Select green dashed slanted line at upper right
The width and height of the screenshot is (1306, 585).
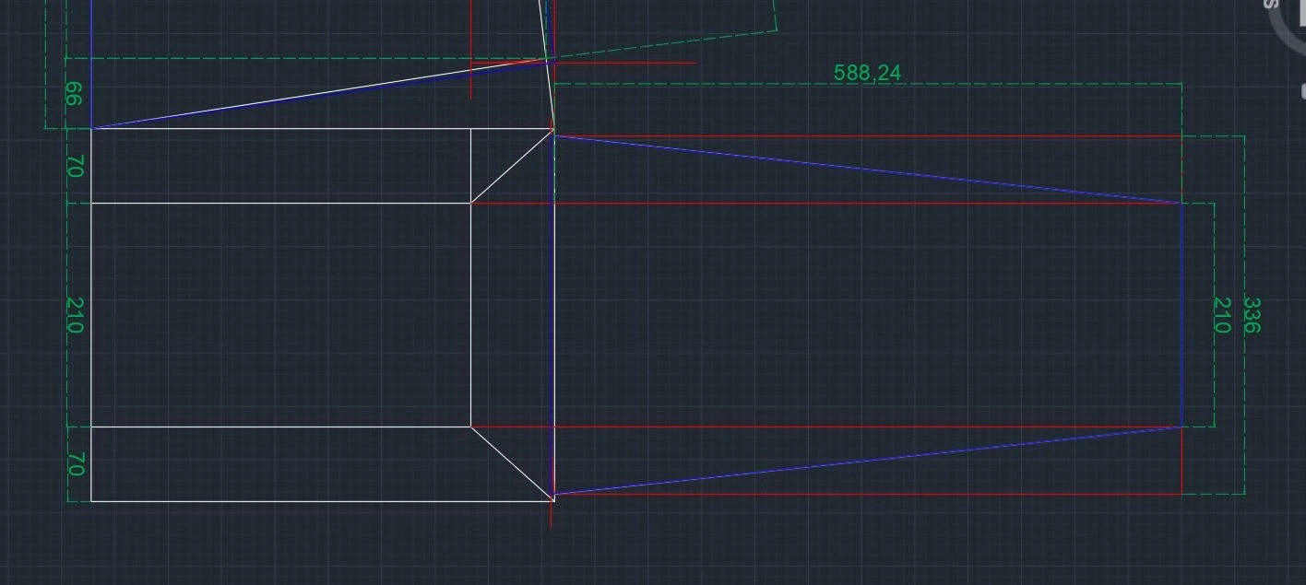click(664, 46)
